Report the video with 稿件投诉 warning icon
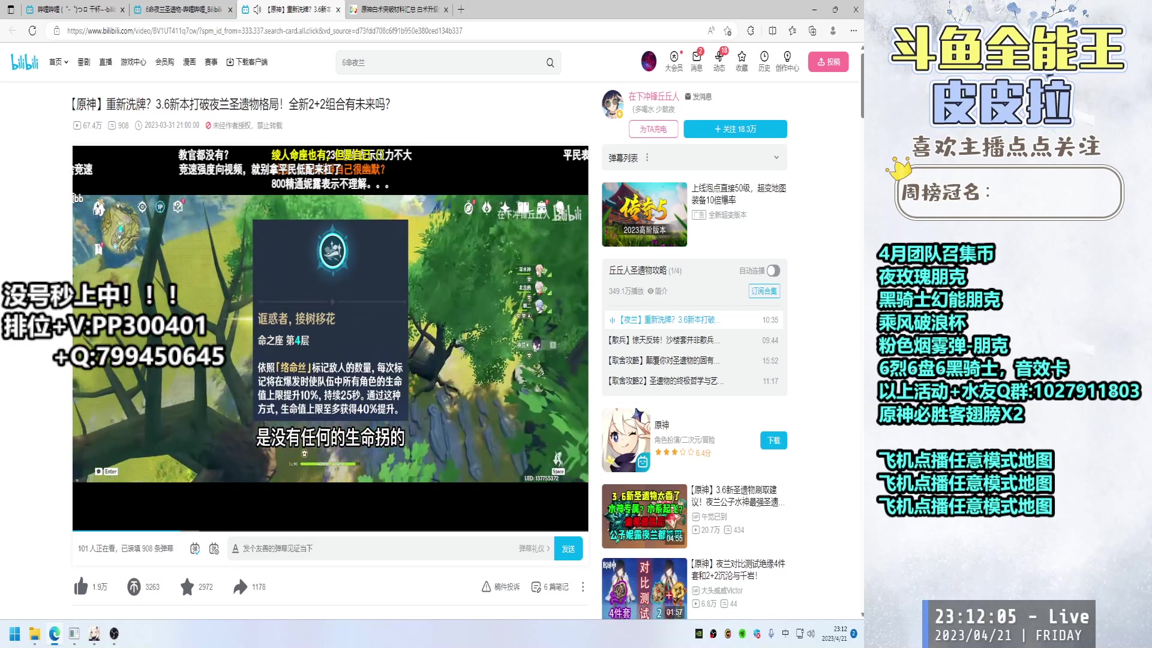The height and width of the screenshot is (648, 1152). click(501, 587)
